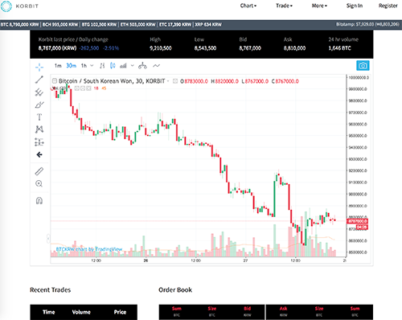Click XRP 634 KRW ticker
This screenshot has width=402, height=320.
(208, 24)
